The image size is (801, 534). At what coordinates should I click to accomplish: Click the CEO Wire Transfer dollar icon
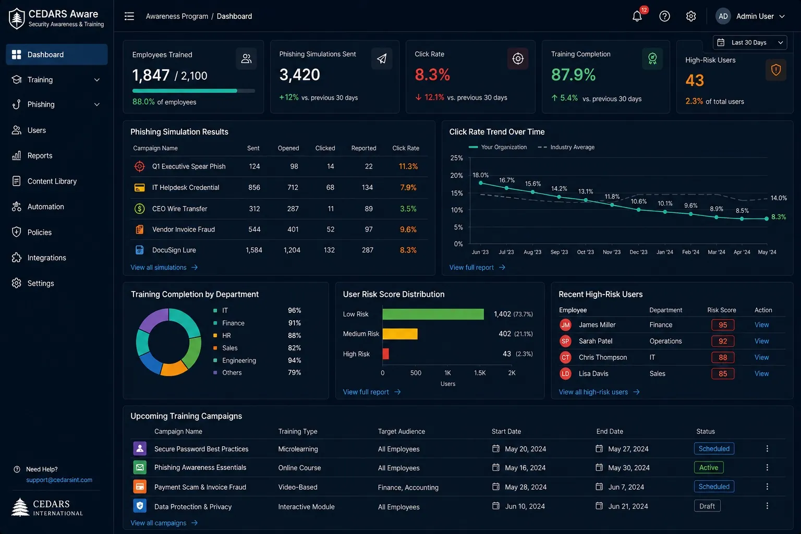click(x=139, y=209)
